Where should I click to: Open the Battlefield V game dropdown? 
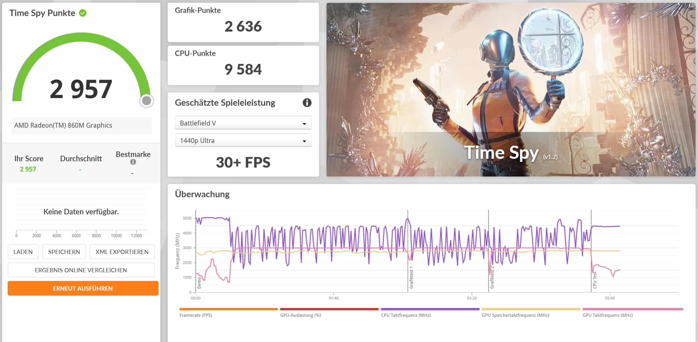coord(243,123)
